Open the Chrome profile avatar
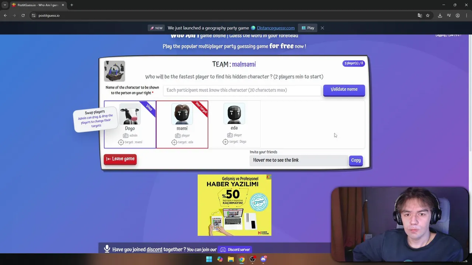The width and height of the screenshot is (472, 265). (x=458, y=15)
